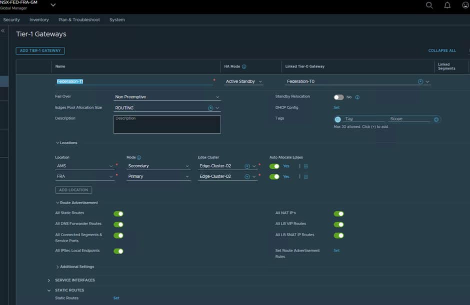Open the Global Manager site switcher chevron

53,5
